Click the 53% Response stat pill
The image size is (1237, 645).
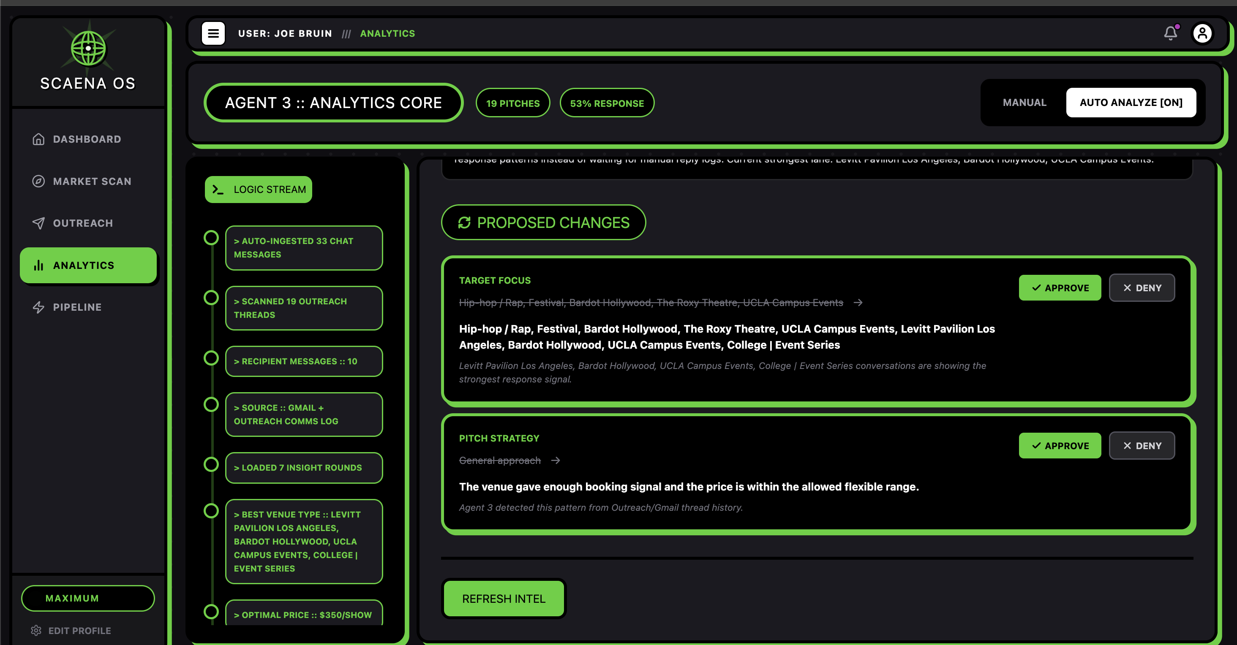coord(607,103)
